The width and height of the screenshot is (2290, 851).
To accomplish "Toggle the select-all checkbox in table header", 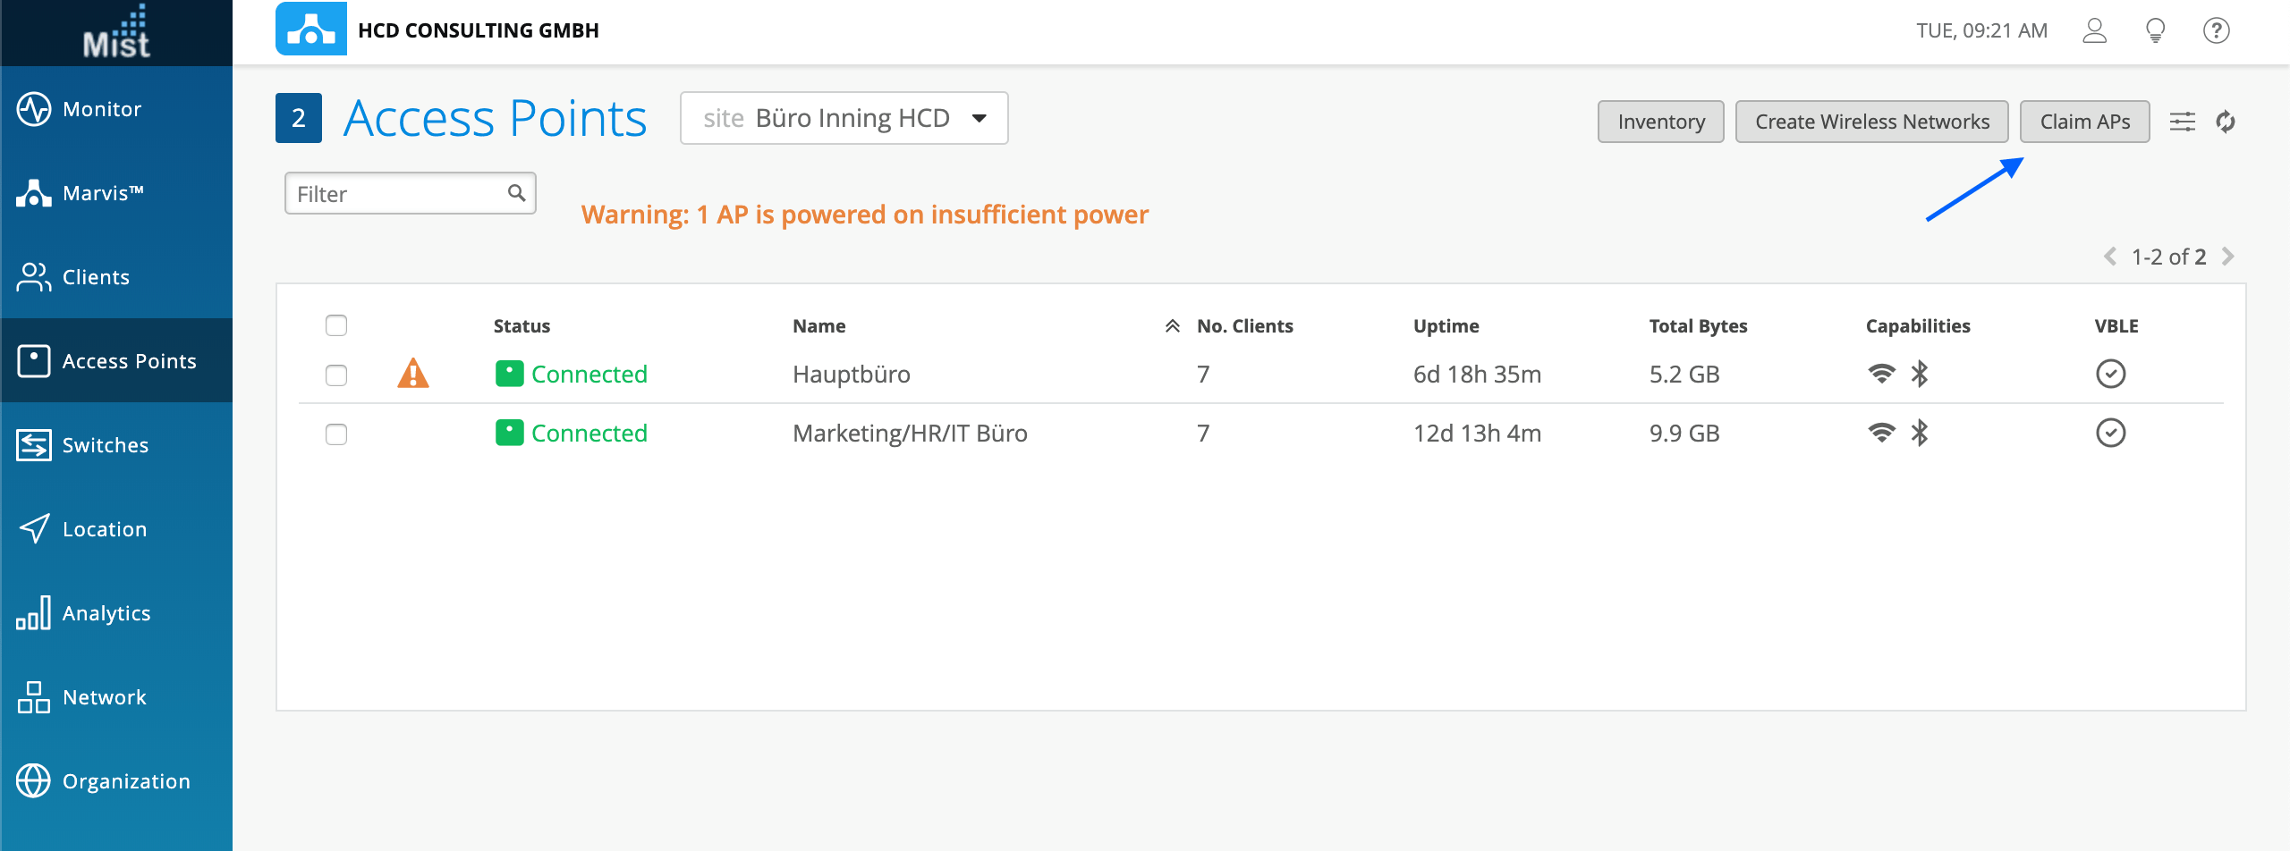I will point(336,325).
